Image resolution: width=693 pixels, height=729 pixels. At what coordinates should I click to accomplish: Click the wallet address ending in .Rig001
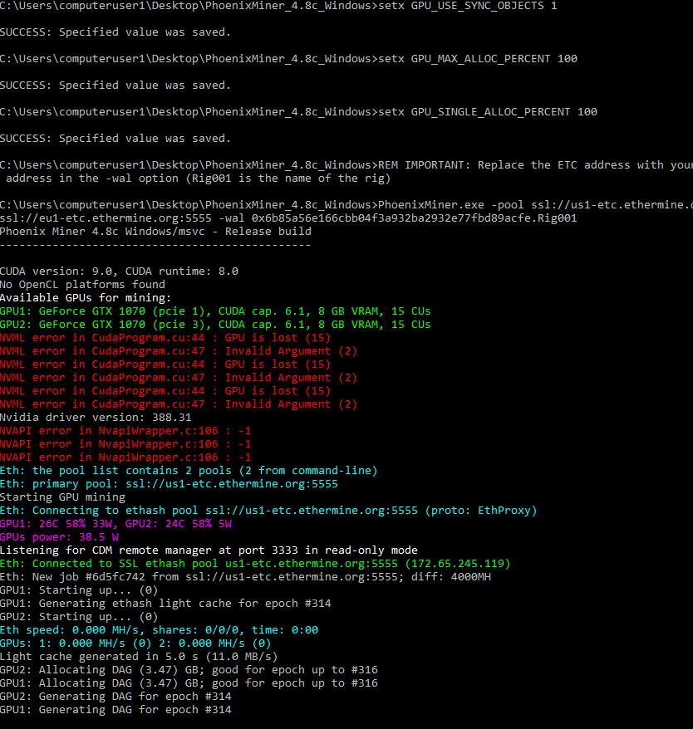(414, 218)
